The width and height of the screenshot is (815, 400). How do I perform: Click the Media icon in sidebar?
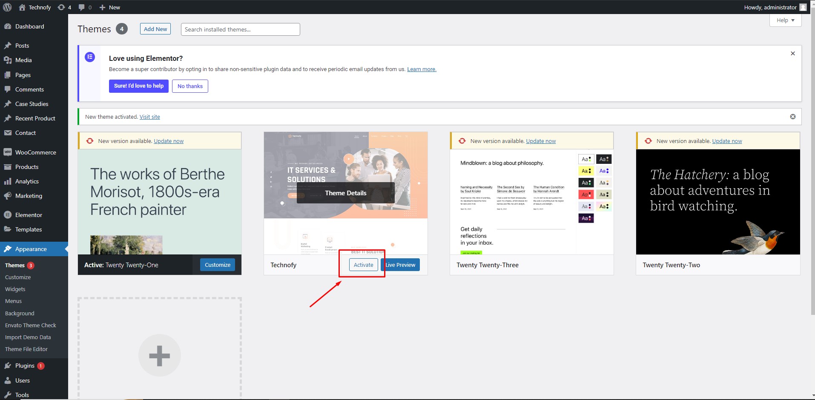pos(8,60)
